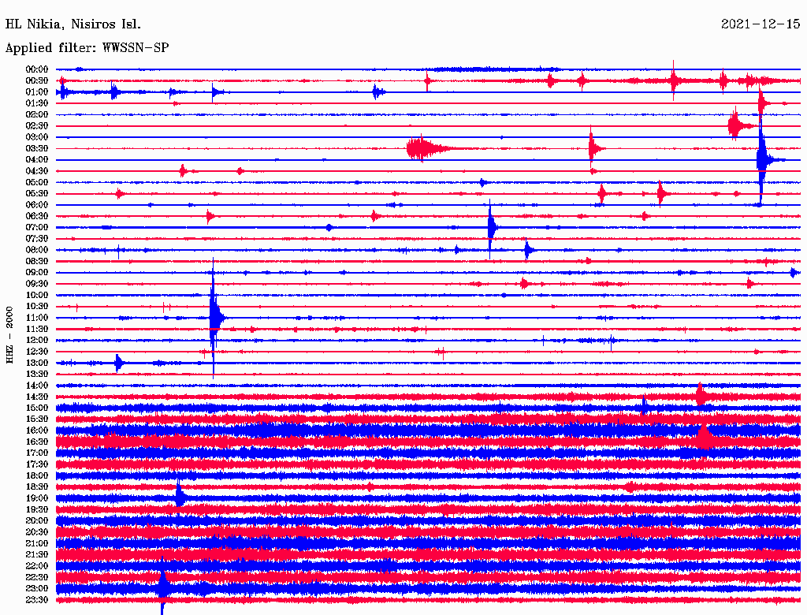Select the 03:30 time label
The image size is (807, 615).
pos(37,148)
